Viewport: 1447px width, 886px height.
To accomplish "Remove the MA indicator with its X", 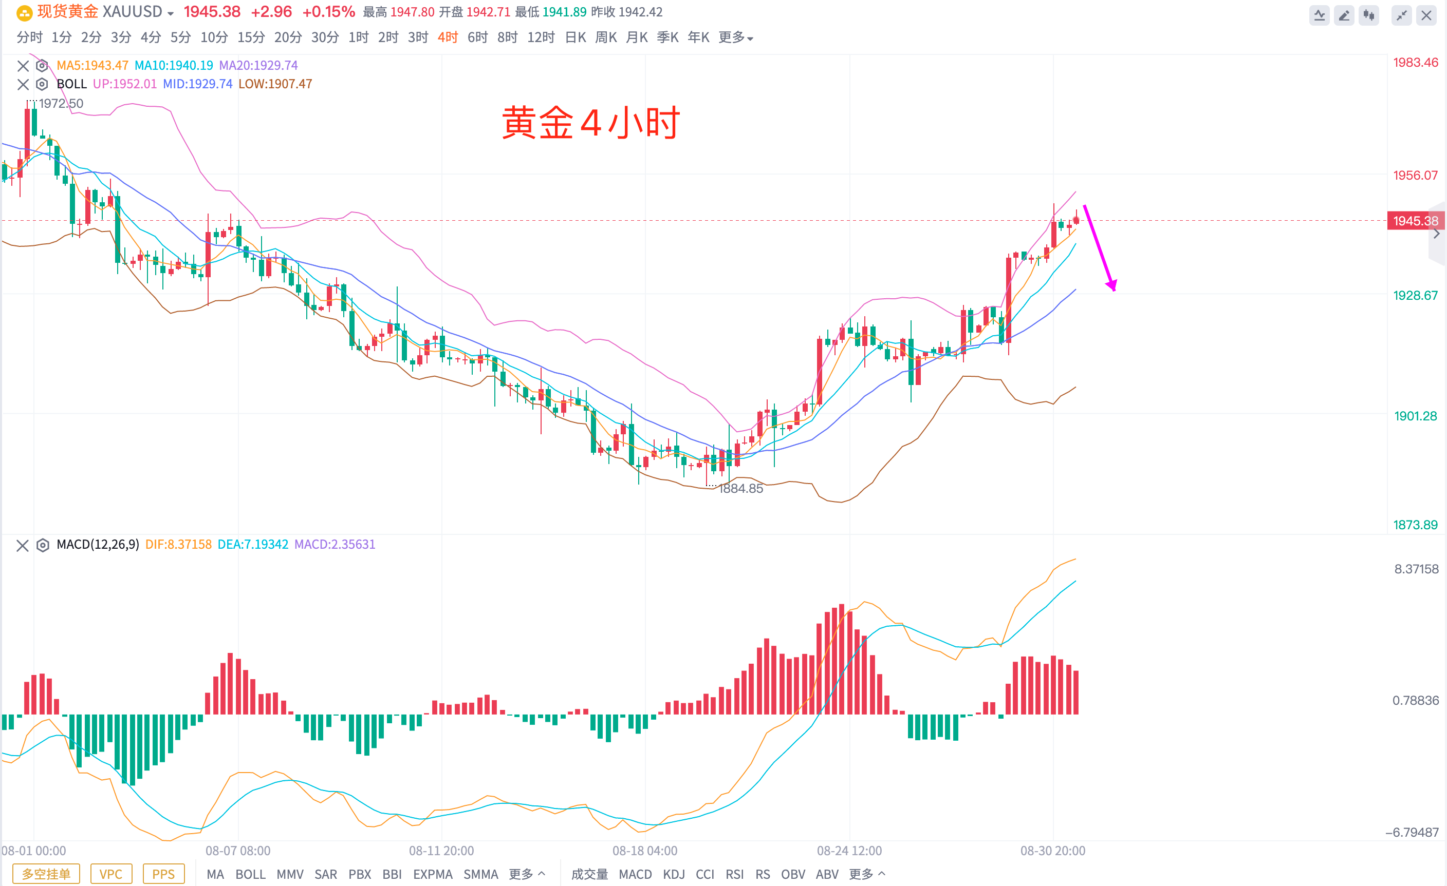I will pos(23,65).
